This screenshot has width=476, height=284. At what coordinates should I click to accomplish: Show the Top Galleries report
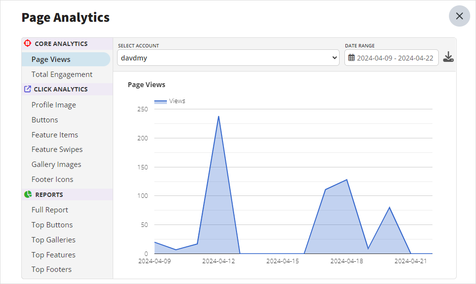pyautogui.click(x=53, y=239)
